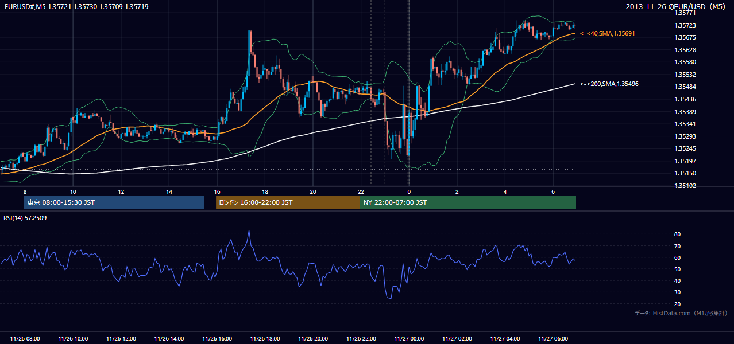The image size is (734, 344).
Task: Click hour label 18 under price chart
Action: [265, 191]
